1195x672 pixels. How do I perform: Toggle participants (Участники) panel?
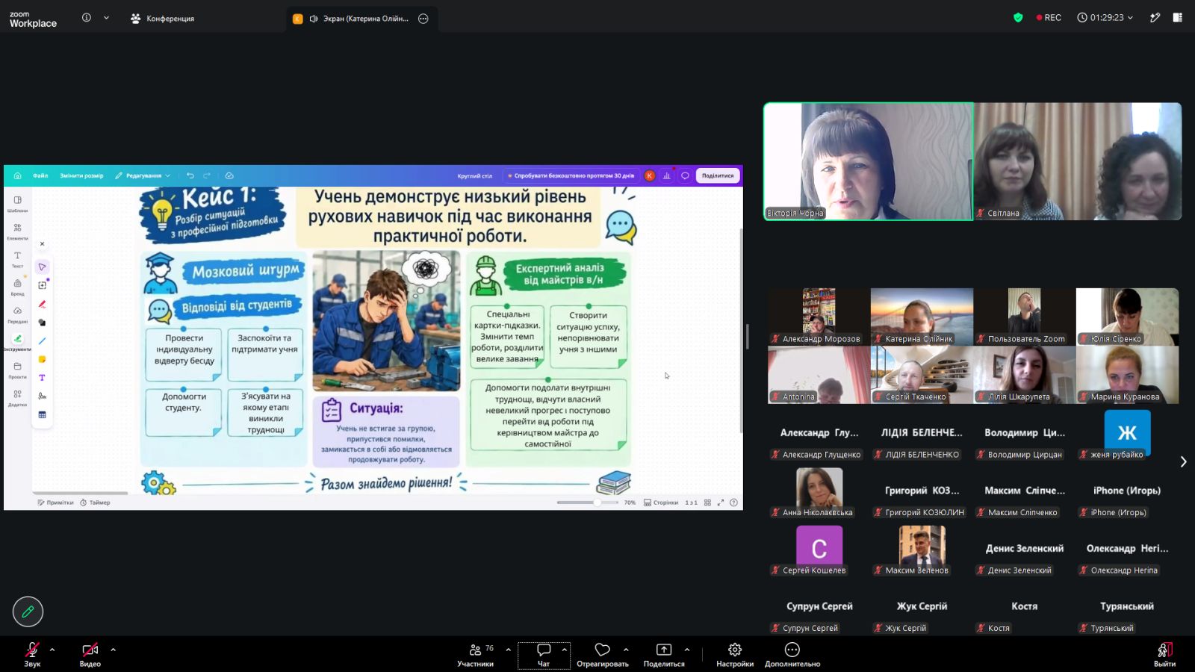coord(476,654)
